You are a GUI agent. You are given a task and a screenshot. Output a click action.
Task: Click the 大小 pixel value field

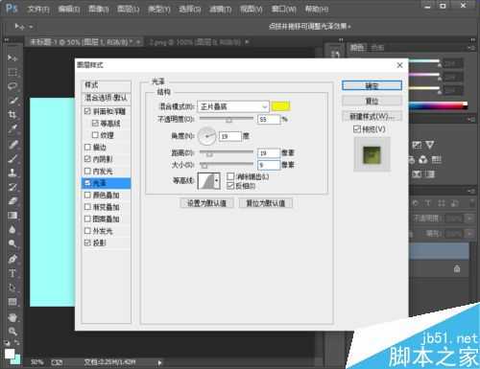tap(269, 165)
